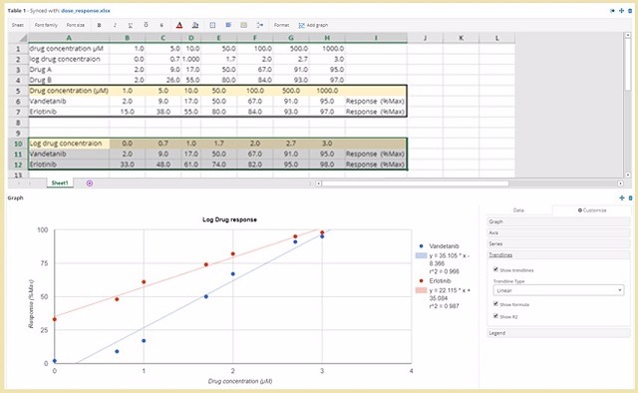Toggle italic formatting in table toolbar
Viewport: 638px width, 393px height.
coord(115,25)
